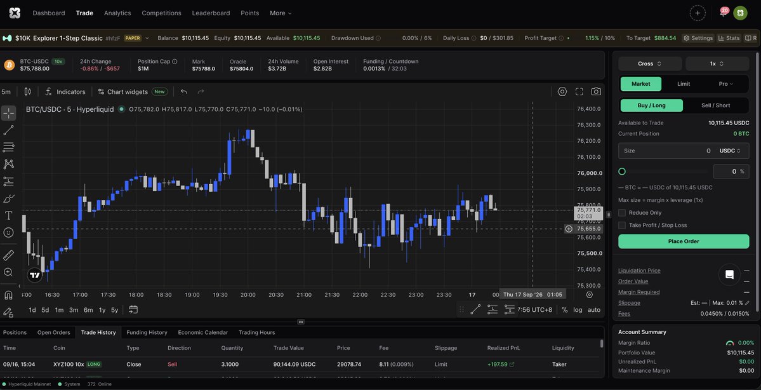
Task: Toggle log scale on price axis
Action: [578, 310]
